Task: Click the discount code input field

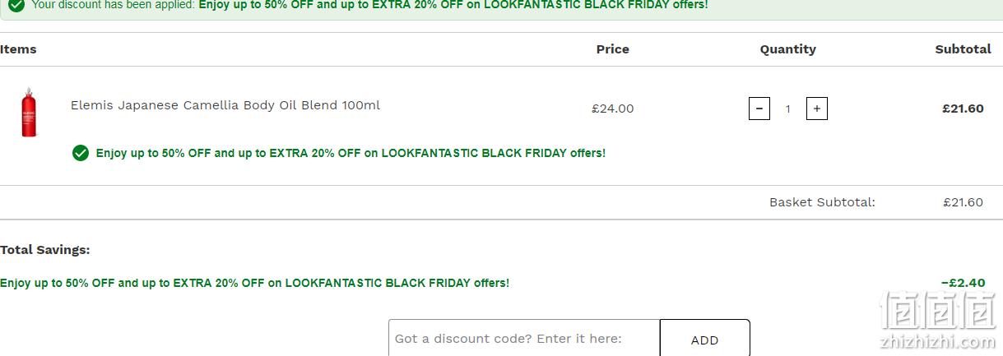Action: (x=524, y=339)
